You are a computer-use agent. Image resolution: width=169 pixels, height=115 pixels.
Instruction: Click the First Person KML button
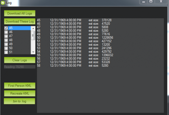tap(19, 86)
